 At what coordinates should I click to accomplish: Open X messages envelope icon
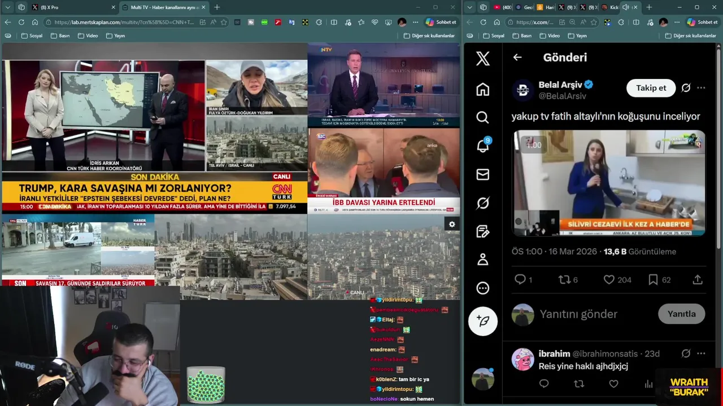coord(482,175)
